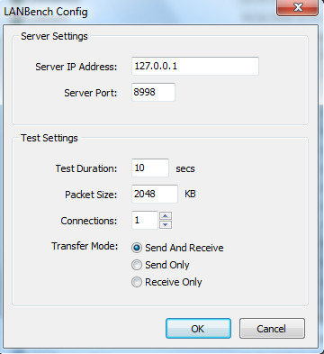Click the Server IP Address label text
This screenshot has width=324, height=354.
pos(76,67)
